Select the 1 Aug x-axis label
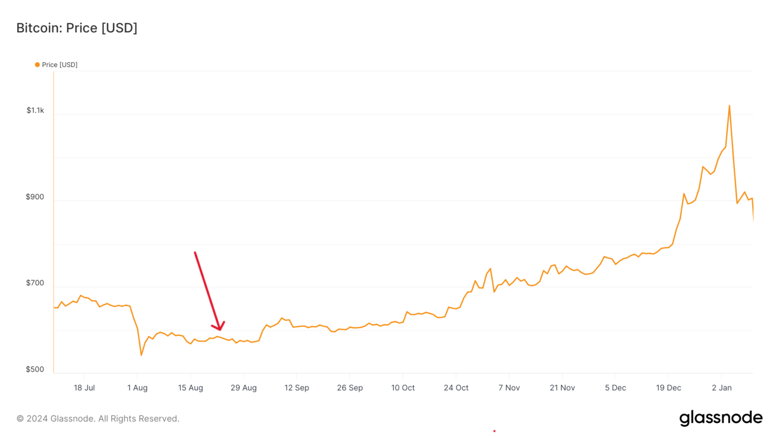Viewport: 779px width, 438px height. pos(137,388)
